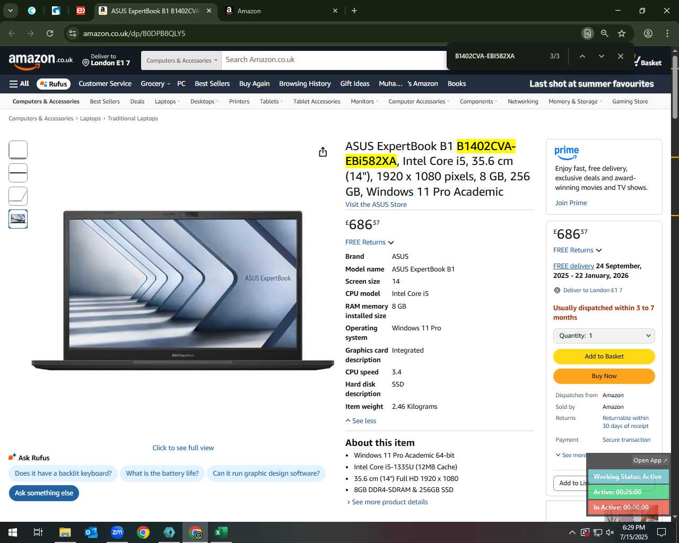
Task: Open File Explorer from taskbar
Action: [x=65, y=532]
